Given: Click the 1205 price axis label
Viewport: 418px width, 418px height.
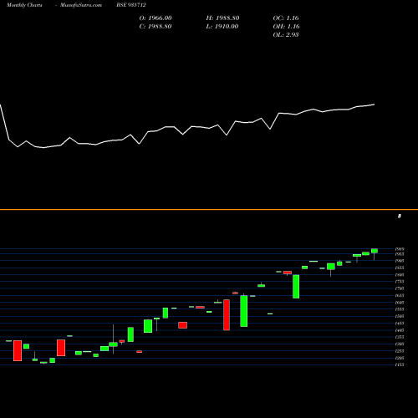Looking at the screenshot, I should pyautogui.click(x=400, y=358).
